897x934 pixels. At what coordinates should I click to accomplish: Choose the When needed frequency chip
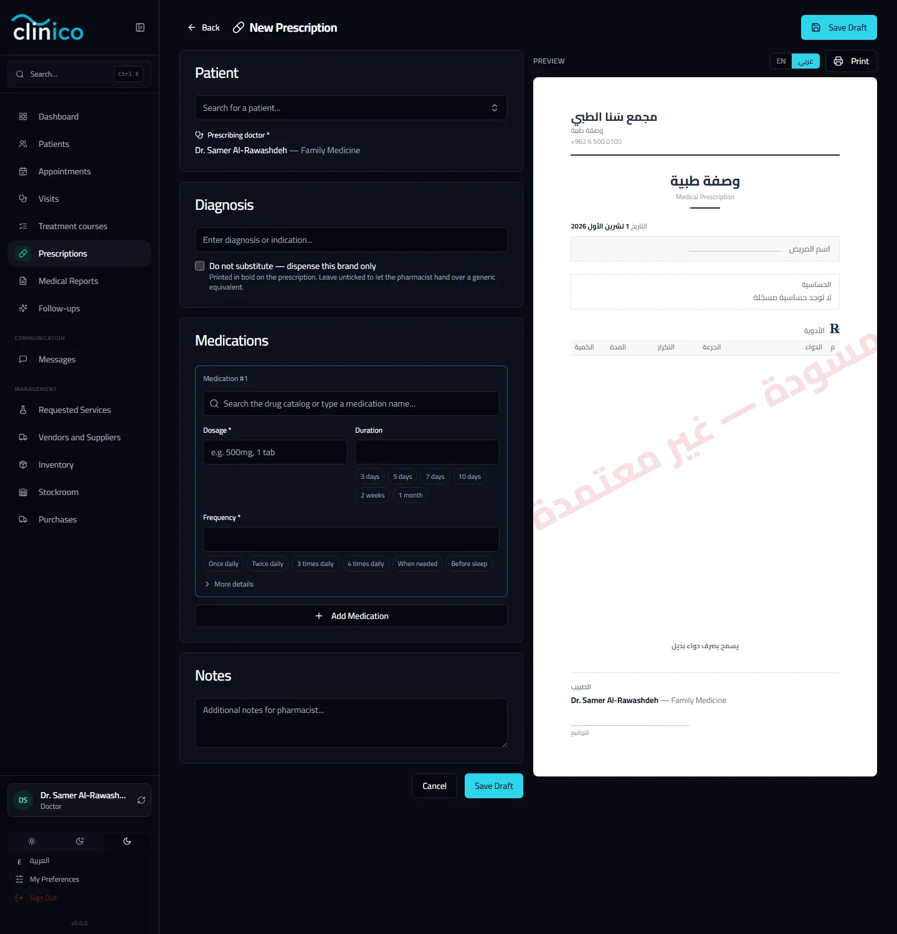[x=417, y=564]
